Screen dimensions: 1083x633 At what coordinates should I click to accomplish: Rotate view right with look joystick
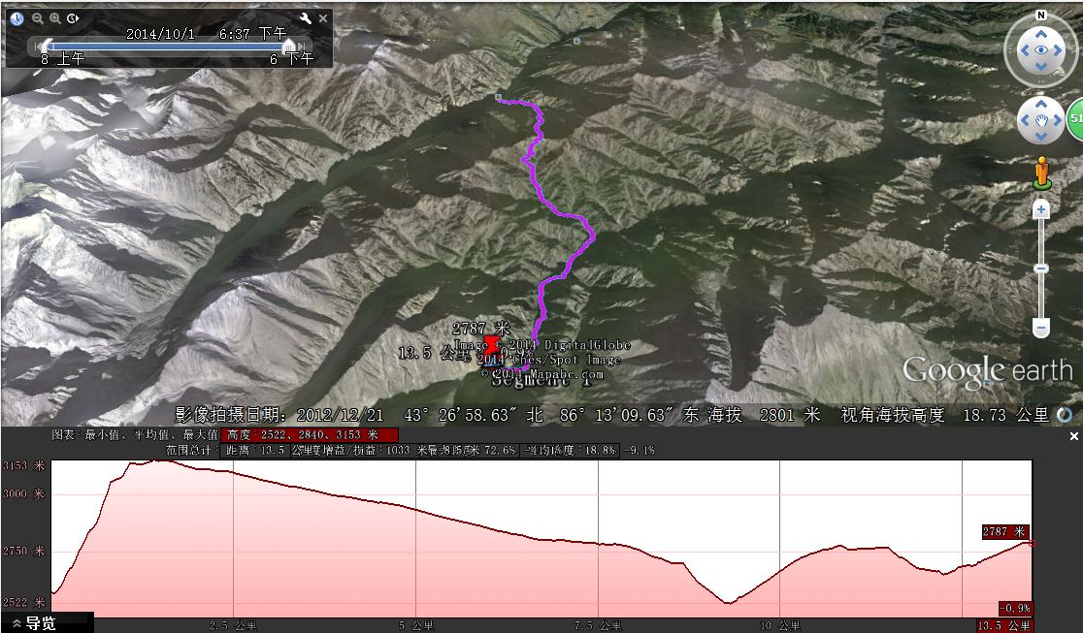click(1058, 49)
